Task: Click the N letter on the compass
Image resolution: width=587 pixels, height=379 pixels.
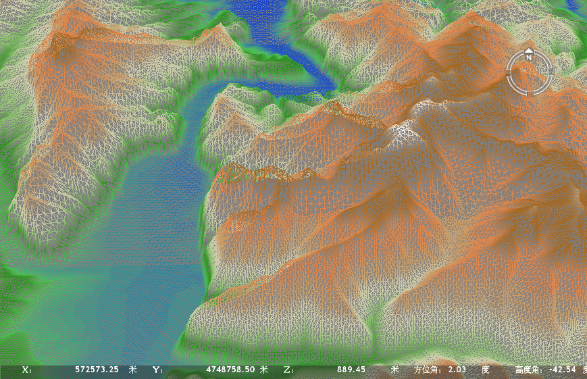Action: click(x=529, y=58)
